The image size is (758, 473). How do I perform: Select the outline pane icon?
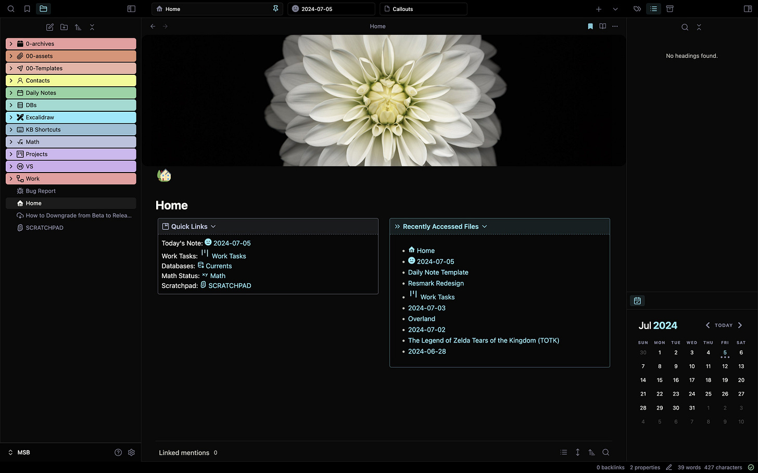pos(653,9)
